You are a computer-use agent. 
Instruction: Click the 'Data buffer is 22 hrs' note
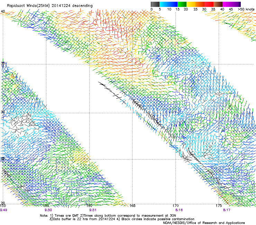[122, 219]
